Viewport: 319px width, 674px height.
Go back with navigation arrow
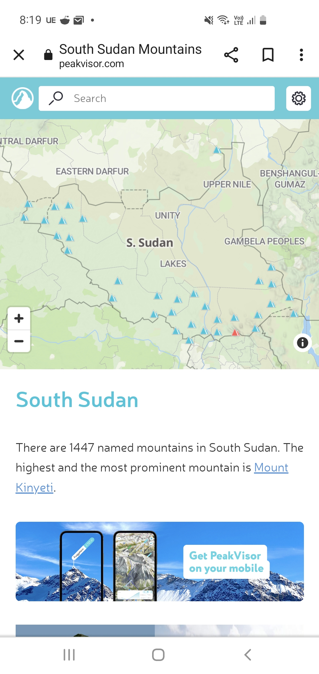pyautogui.click(x=248, y=655)
